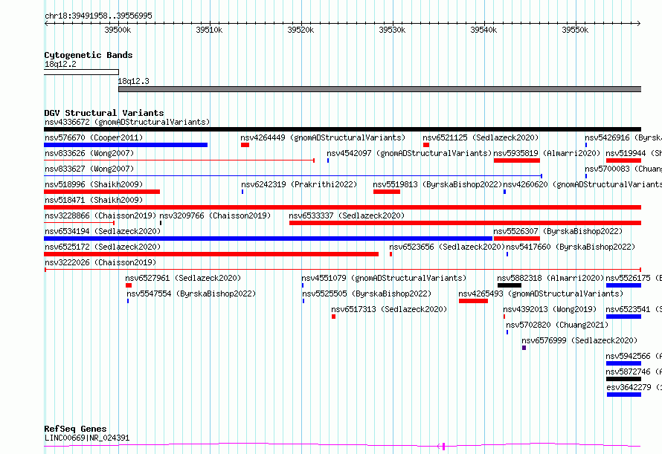
Task: Select the 18q12.3 gray cytogenetic band
Action: tap(380, 89)
